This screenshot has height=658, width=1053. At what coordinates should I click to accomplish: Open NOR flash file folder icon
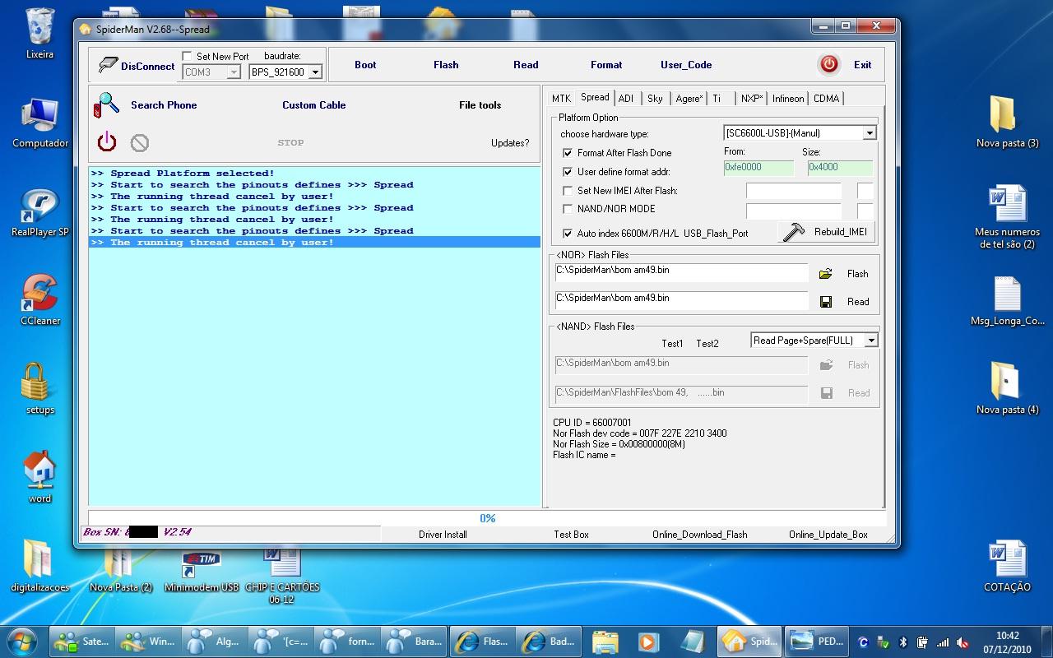tap(826, 274)
